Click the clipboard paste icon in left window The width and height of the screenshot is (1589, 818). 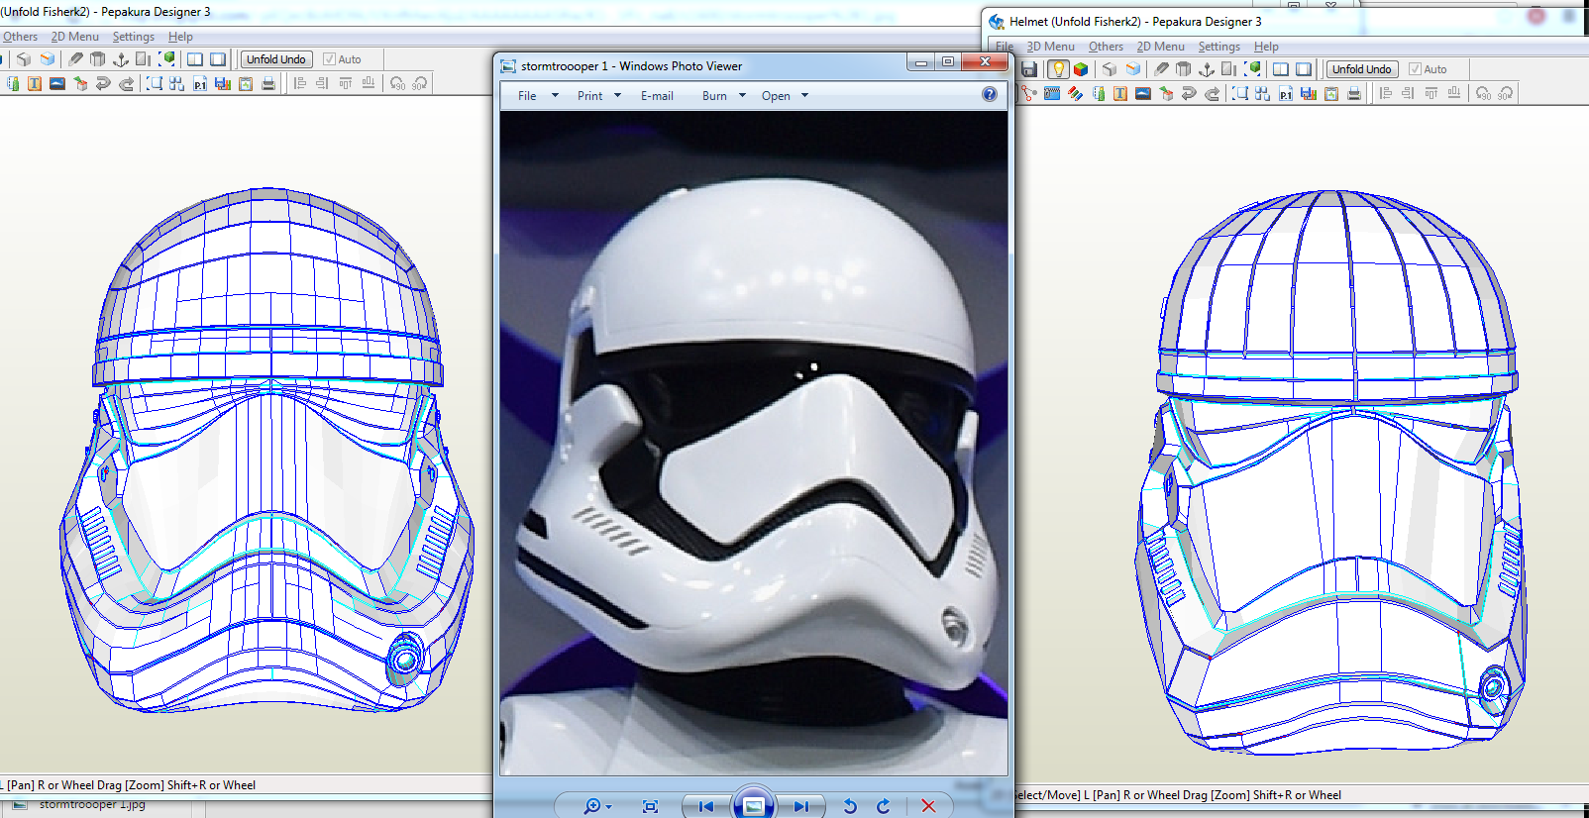(246, 84)
